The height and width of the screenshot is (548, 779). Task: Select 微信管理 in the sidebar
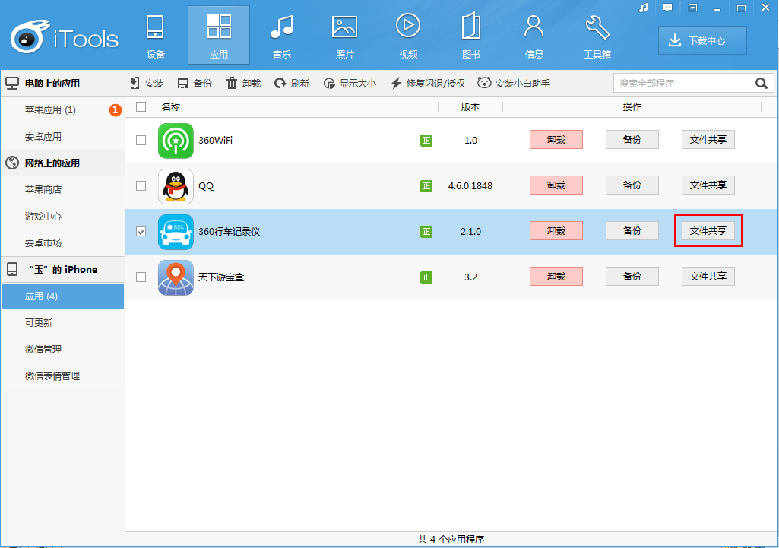43,350
